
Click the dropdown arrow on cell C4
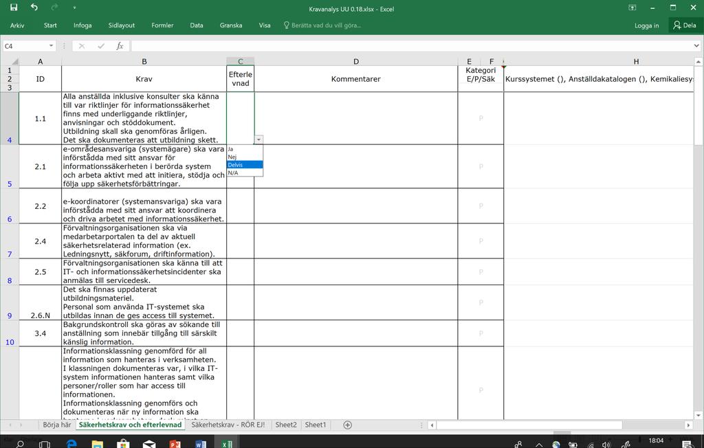click(x=258, y=139)
